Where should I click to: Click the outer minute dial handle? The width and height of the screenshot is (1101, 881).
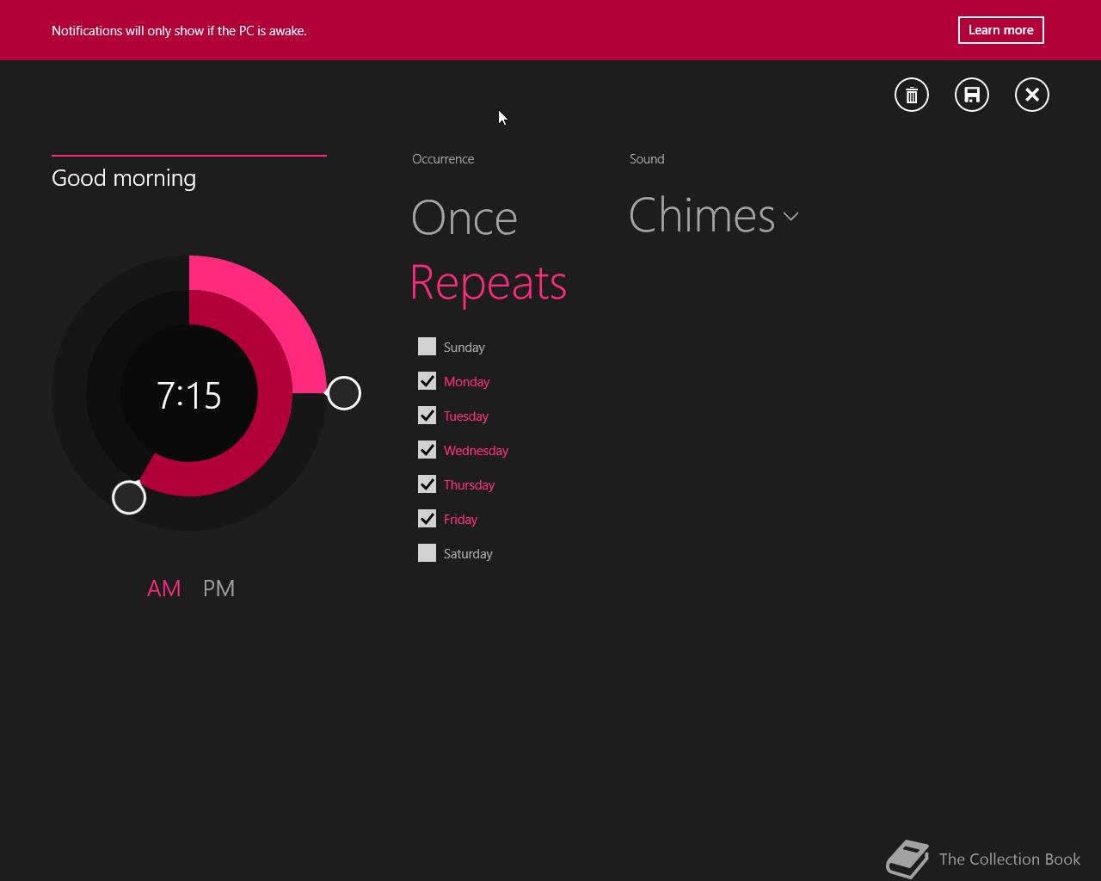pos(344,393)
